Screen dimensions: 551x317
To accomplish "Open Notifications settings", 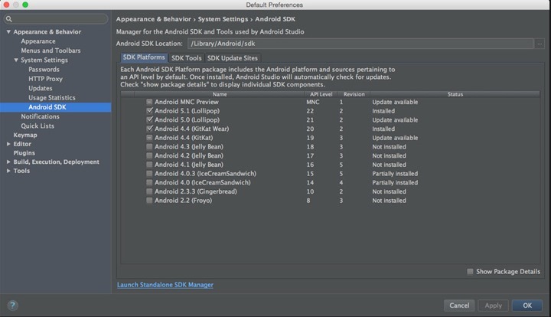I will 40,116.
